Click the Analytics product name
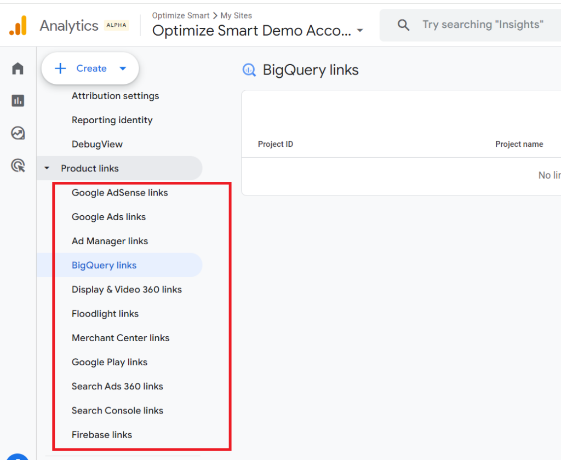This screenshot has width=561, height=460. 68,25
